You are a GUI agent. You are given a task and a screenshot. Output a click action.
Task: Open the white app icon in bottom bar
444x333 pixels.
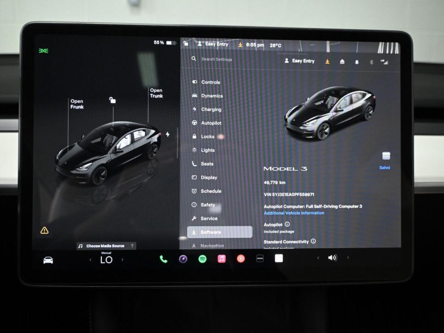click(279, 258)
